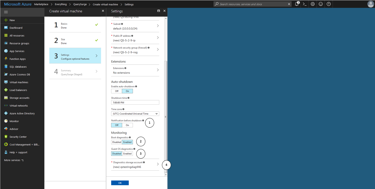Screen dimensions: 375x189
Task: Set Guest OS diagnostics to Enabled
Action: (x=127, y=153)
